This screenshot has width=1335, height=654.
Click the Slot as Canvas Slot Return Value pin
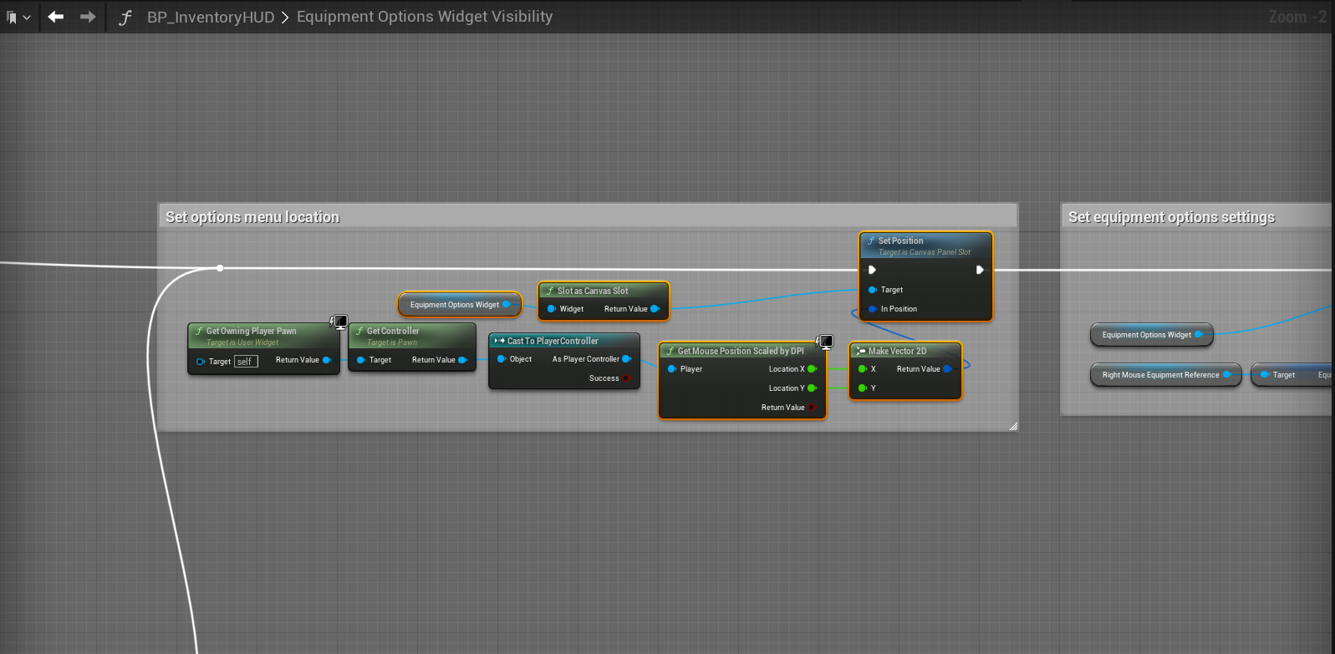click(x=655, y=309)
